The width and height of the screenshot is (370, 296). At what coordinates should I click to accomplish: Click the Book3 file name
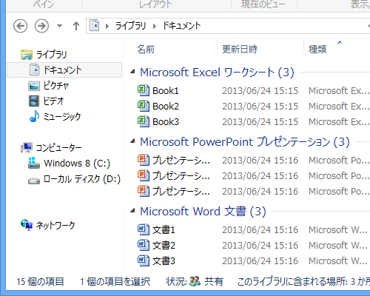pos(166,122)
